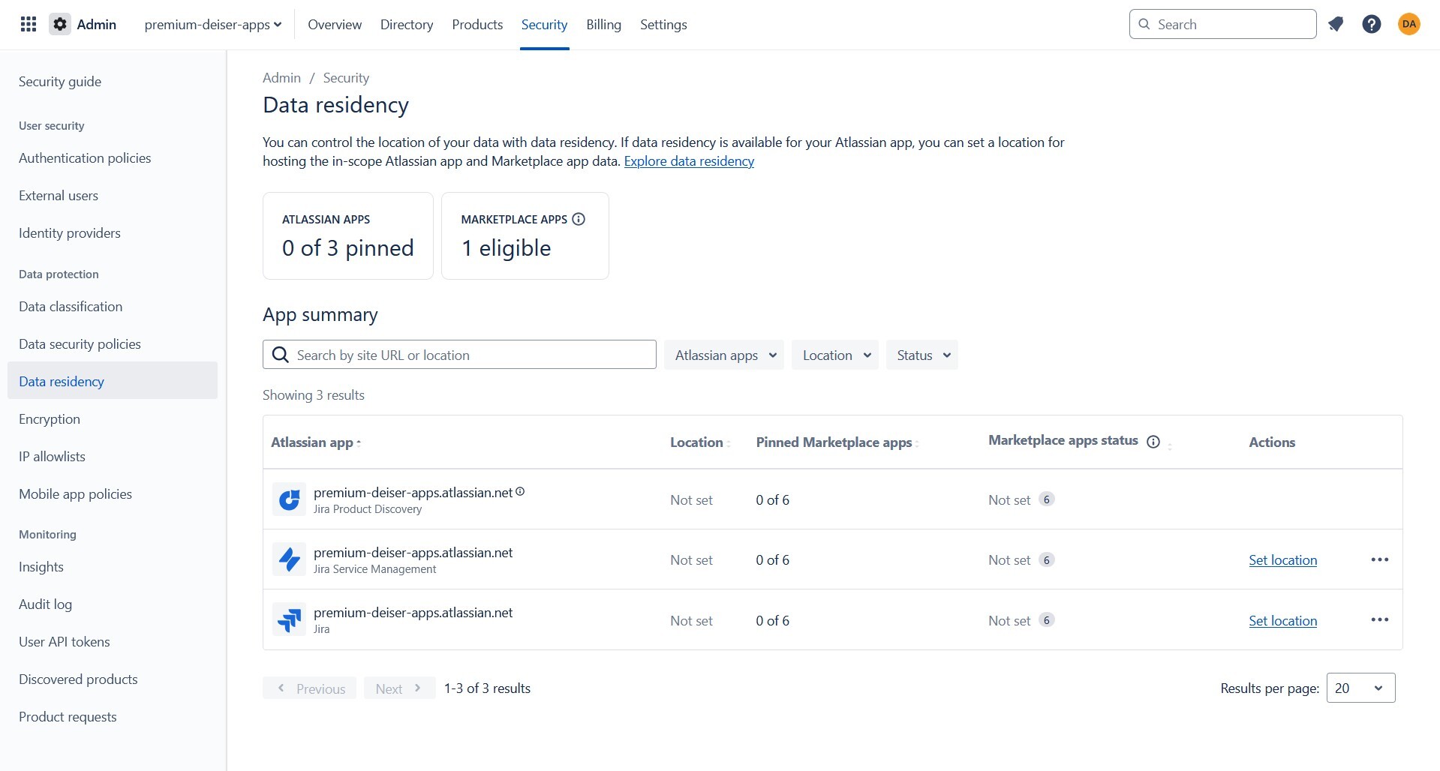Open the Location filter dropdown
Screen dimensions: 1440x771
pyautogui.click(x=835, y=355)
